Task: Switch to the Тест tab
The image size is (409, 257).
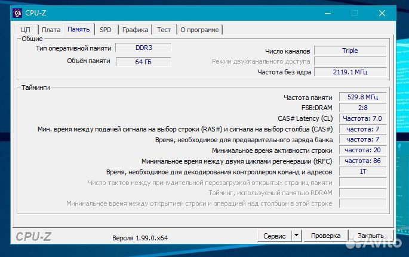Action: (x=164, y=30)
